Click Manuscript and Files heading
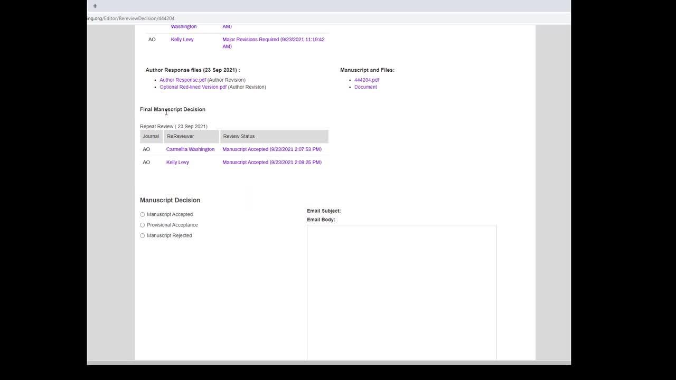This screenshot has height=380, width=676. 367,70
